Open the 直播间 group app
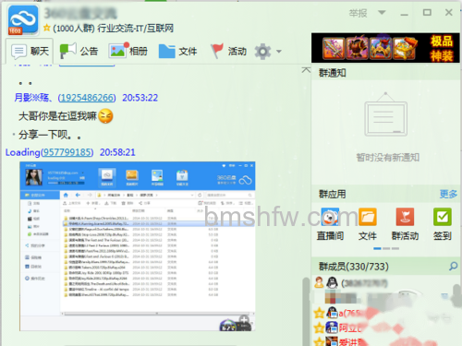This screenshot has width=462, height=346. click(330, 217)
